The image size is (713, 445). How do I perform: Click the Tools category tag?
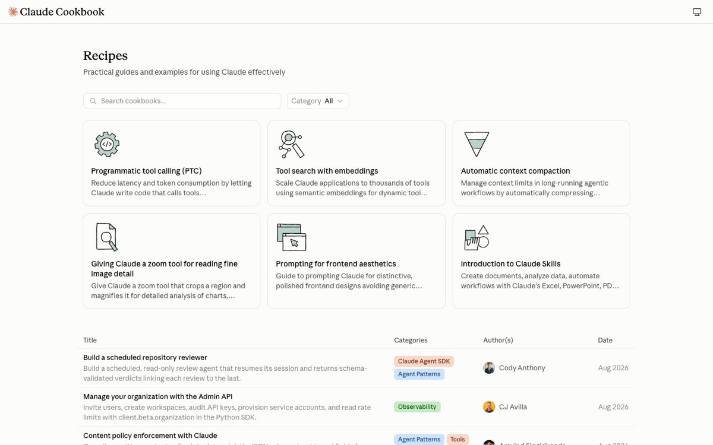458,440
